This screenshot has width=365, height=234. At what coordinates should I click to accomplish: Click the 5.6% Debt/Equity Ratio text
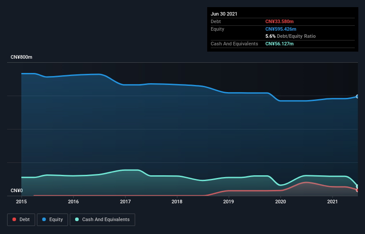[290, 36]
